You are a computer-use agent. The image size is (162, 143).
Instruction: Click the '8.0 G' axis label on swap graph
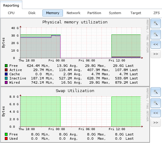coord(14,97)
